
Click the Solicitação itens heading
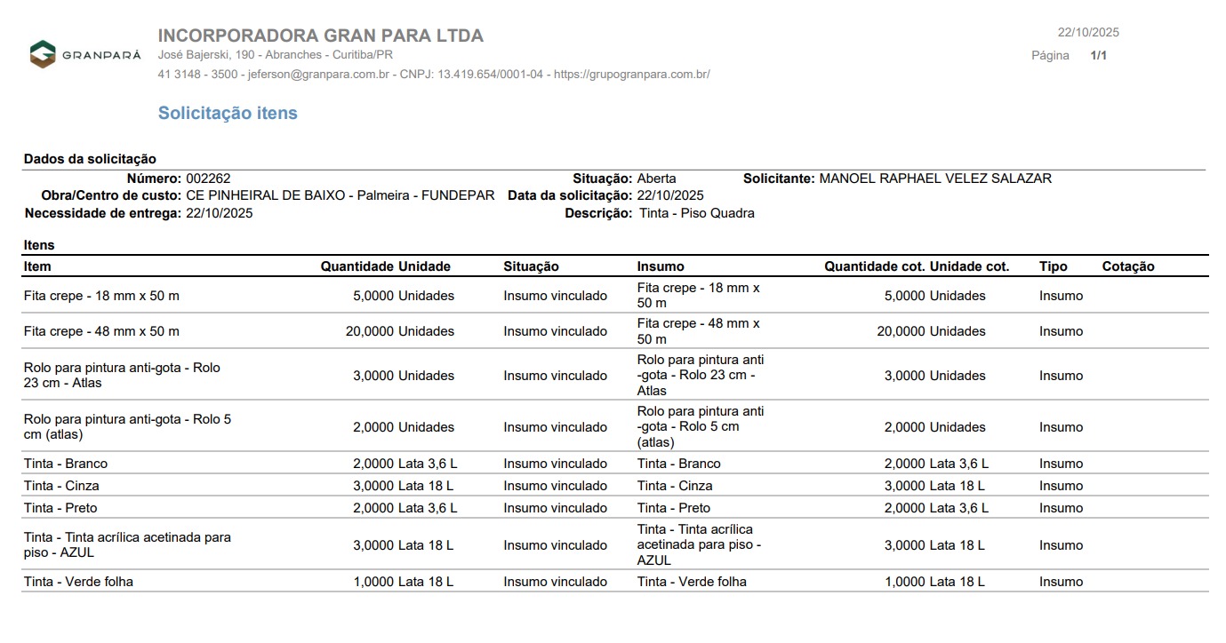228,114
